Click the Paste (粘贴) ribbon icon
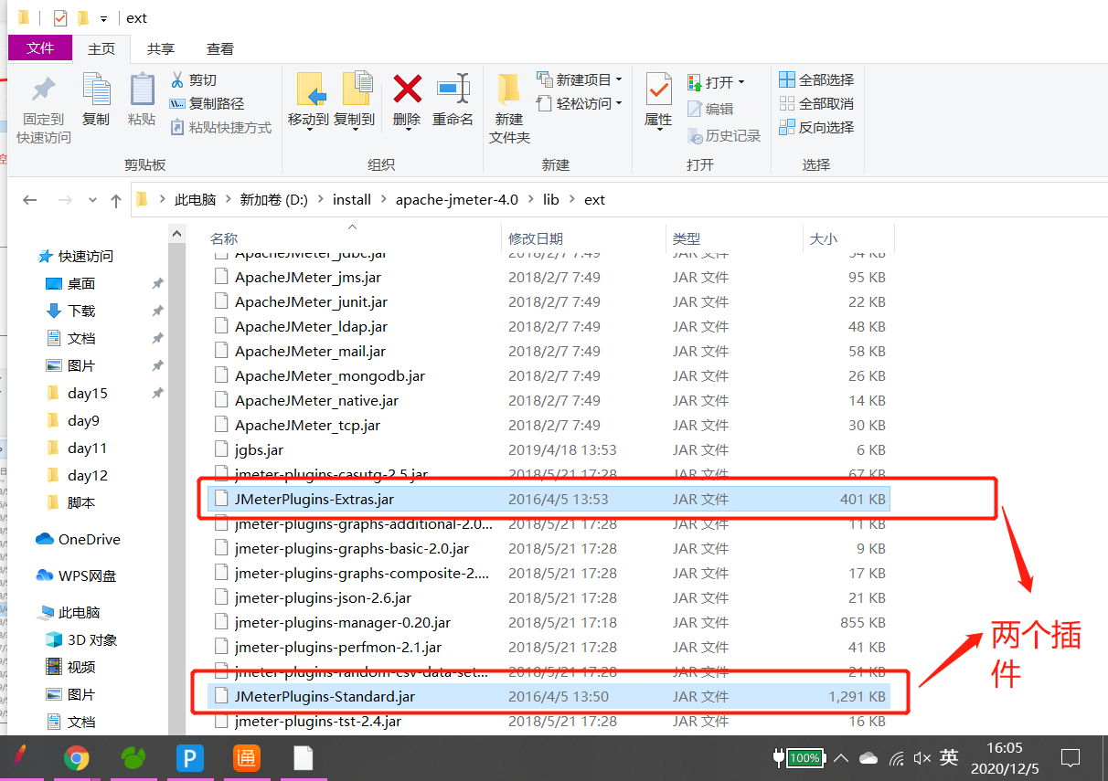 click(x=142, y=91)
